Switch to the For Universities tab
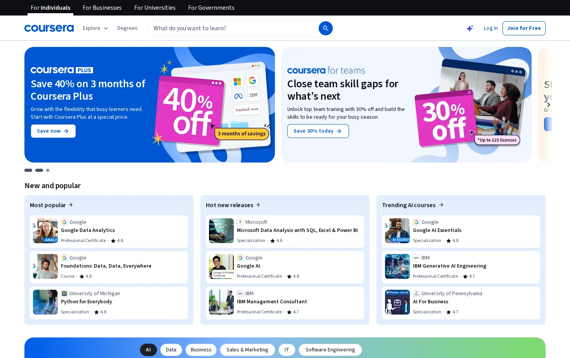570x358 pixels. pos(155,8)
